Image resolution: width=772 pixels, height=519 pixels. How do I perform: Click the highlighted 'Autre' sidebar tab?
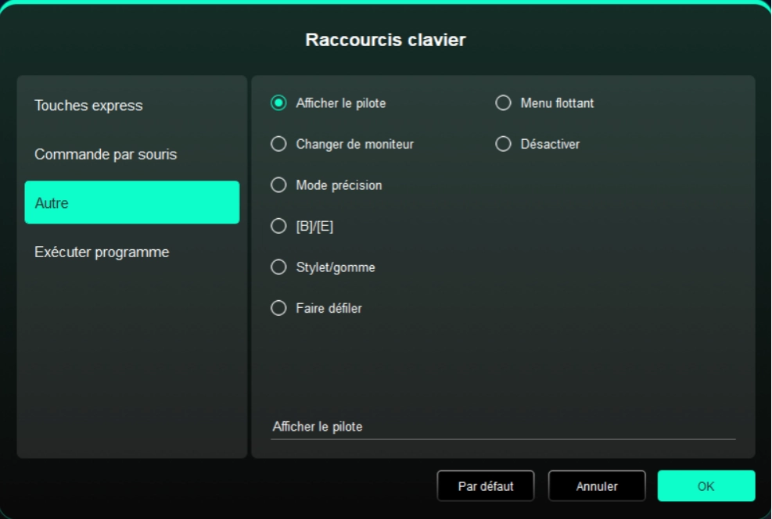tap(131, 202)
